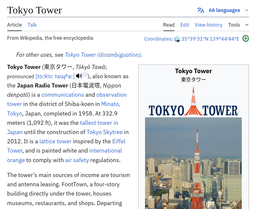257x209 pixels.
Task: Follow the Coordinates link
Action: [x=158, y=39]
